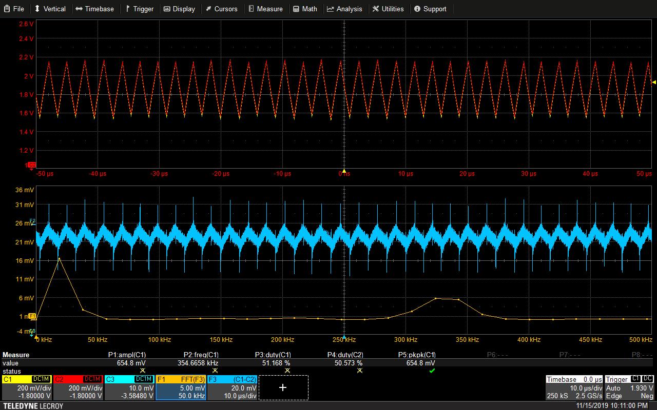Click the add new trace plus box
657x410 pixels.
click(283, 387)
